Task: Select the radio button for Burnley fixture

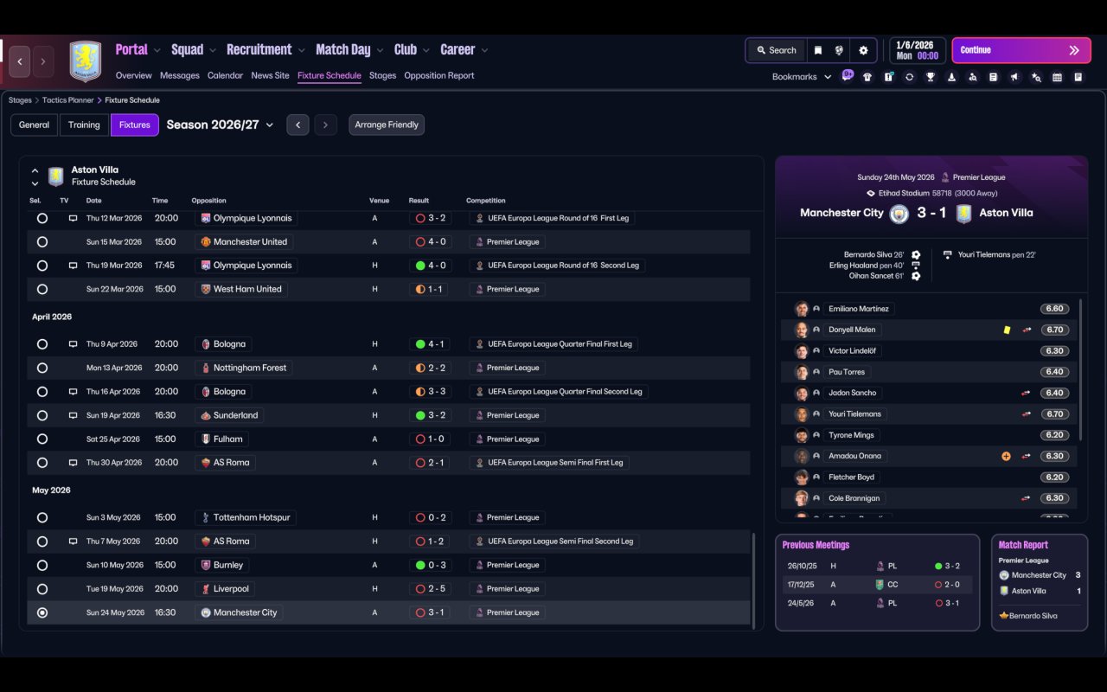Action: [x=42, y=565]
